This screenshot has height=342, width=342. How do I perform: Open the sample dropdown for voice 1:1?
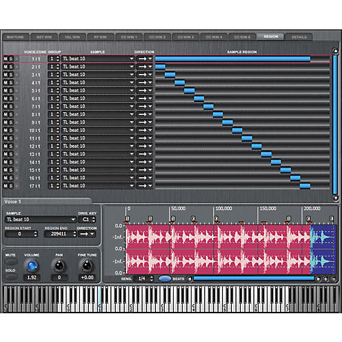pyautogui.click(x=131, y=59)
